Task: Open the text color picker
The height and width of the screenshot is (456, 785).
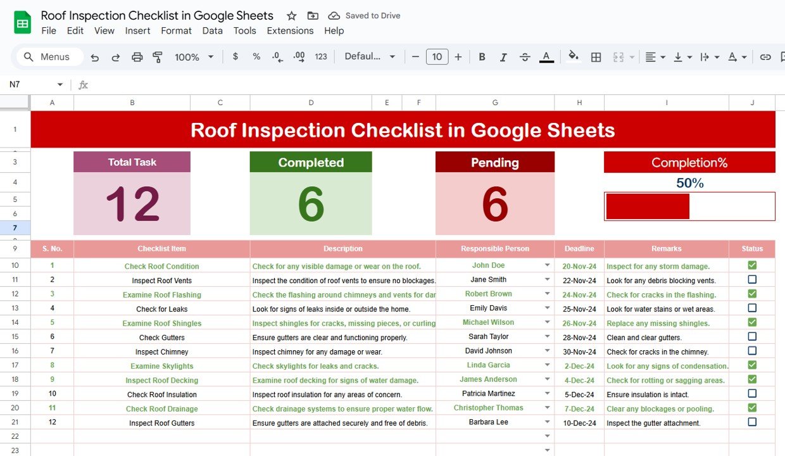Action: (547, 57)
